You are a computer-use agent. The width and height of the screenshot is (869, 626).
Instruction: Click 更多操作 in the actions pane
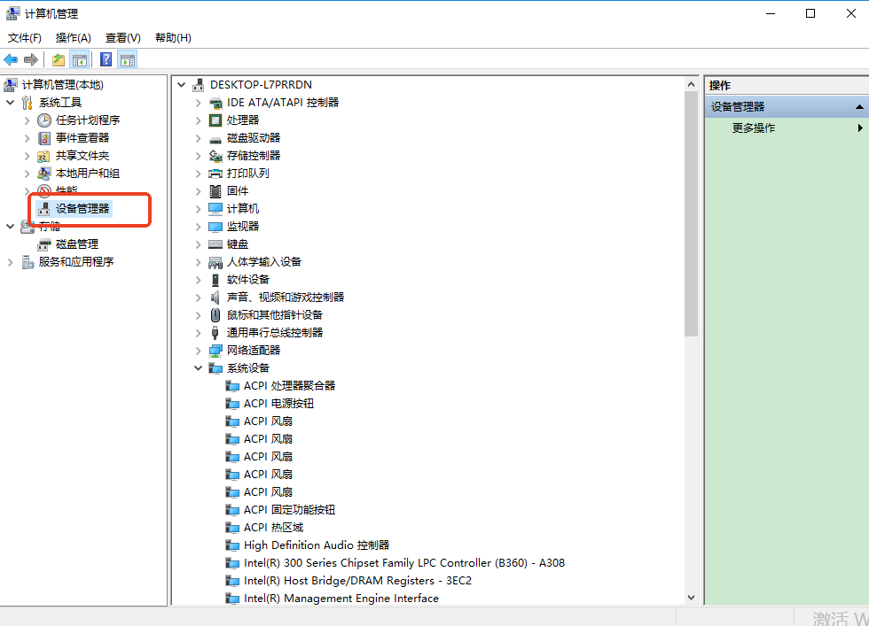coord(753,128)
